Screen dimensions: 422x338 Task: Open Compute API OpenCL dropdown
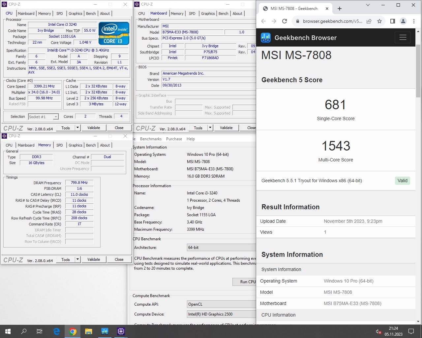[x=222, y=304]
